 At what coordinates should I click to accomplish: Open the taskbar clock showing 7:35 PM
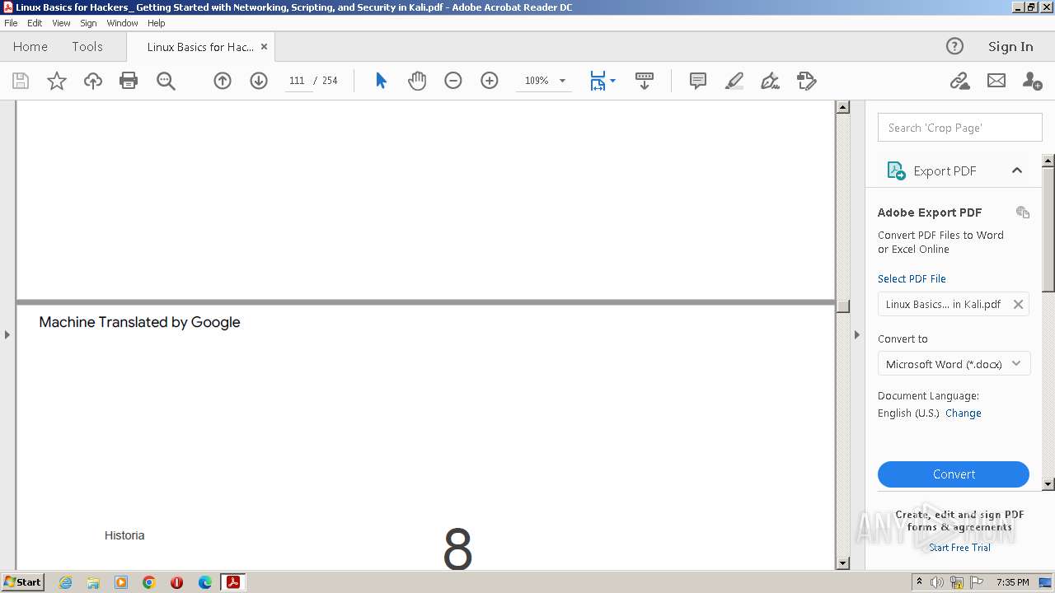pyautogui.click(x=1012, y=582)
